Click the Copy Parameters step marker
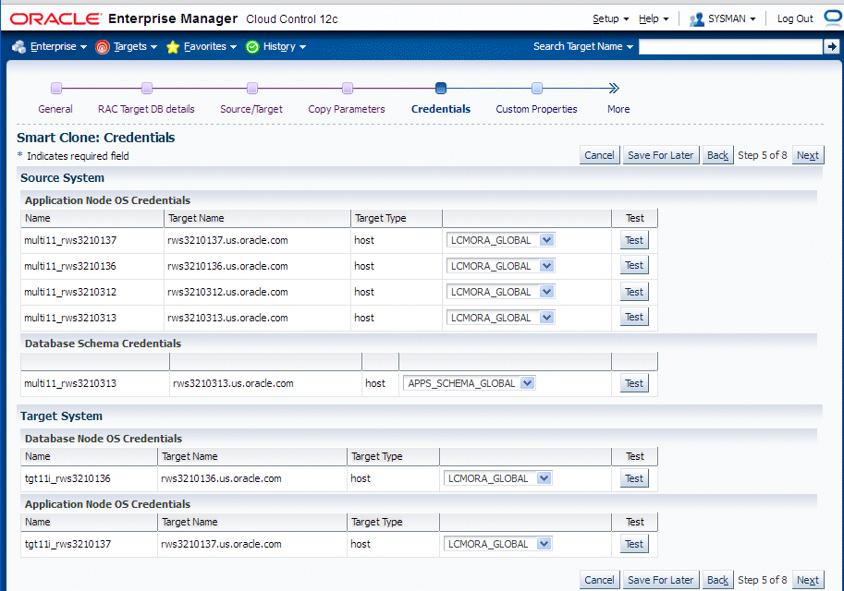Screen dimensions: 844x591 pos(348,89)
